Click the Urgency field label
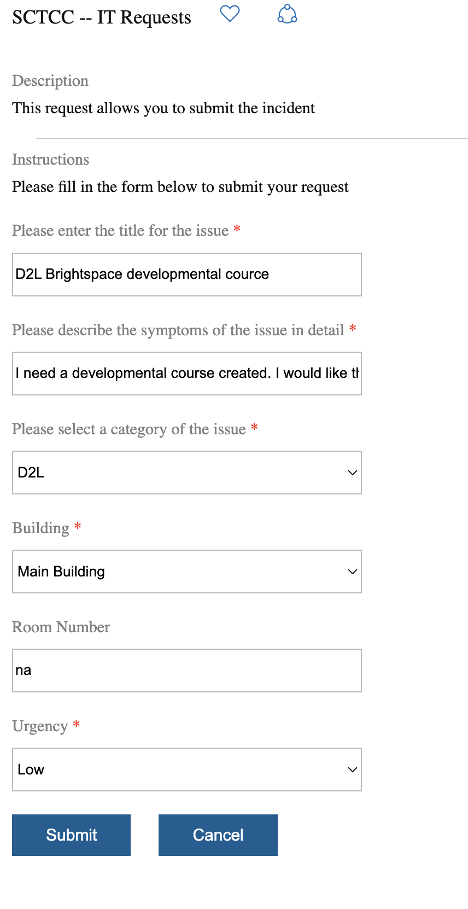This screenshot has height=909, width=468. click(x=40, y=726)
